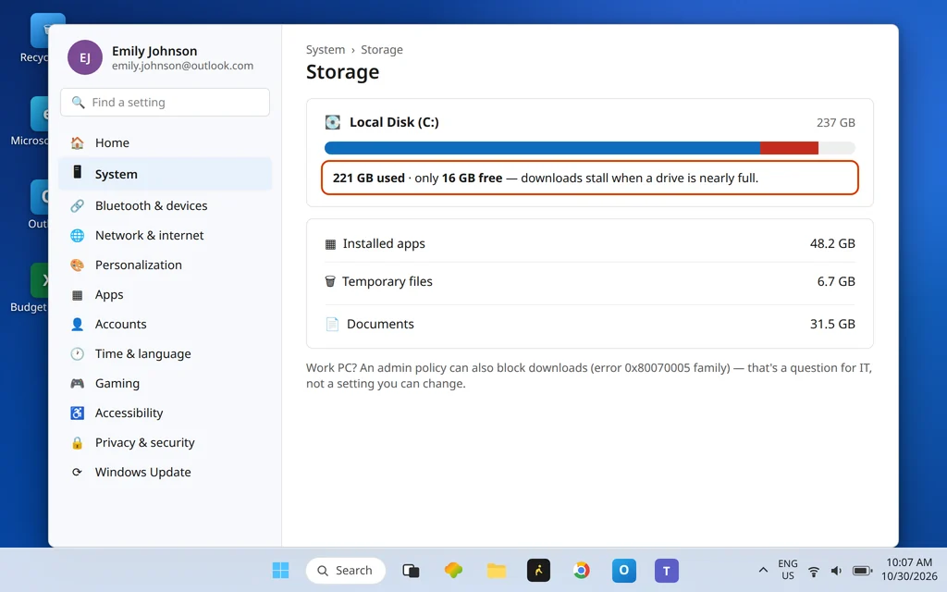947x592 pixels.
Task: Open Bluetooth & devices settings
Action: (165, 205)
